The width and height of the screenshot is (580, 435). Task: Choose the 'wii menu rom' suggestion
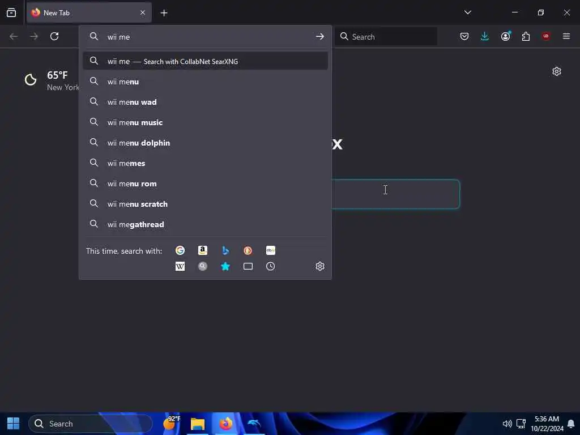205,183
